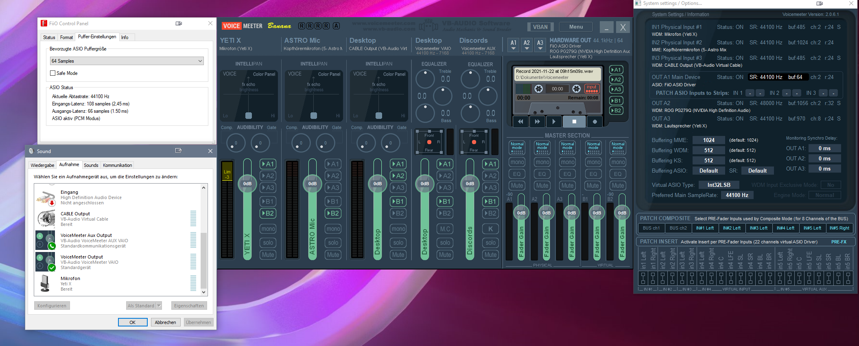Viewport: 859px width, 346px height.
Task: Click the recorder's left cassette reel icon
Action: coord(538,89)
